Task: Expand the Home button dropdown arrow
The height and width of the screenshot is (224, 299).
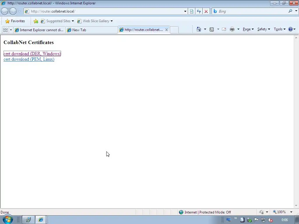Action: click(205, 29)
